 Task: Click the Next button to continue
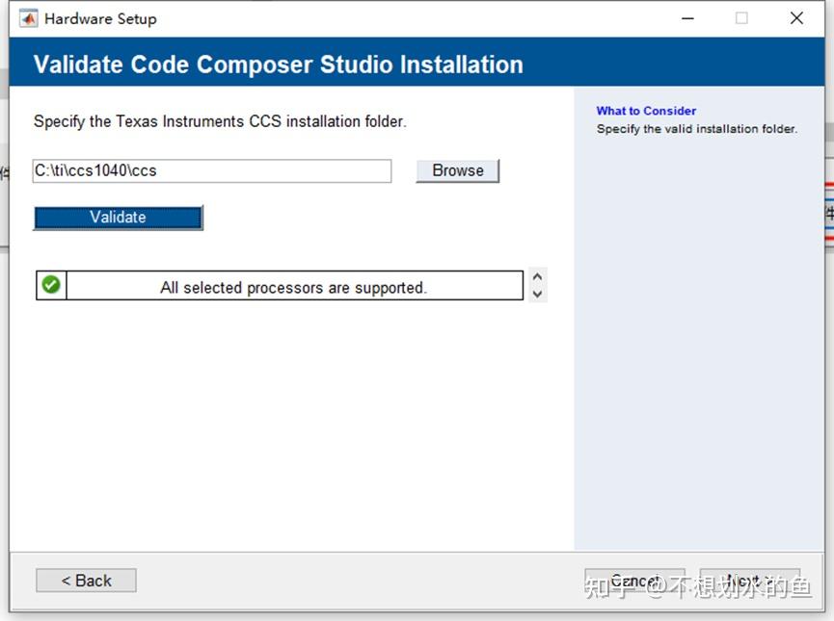750,580
